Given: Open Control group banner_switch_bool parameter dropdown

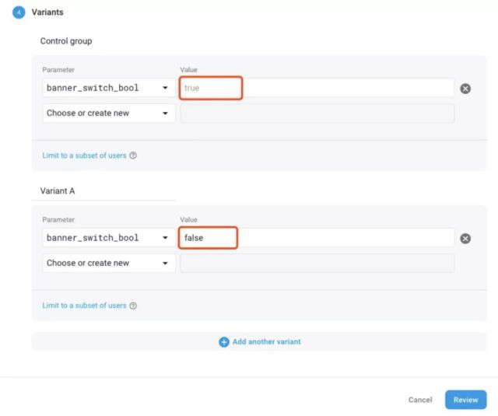Looking at the screenshot, I should coord(108,88).
